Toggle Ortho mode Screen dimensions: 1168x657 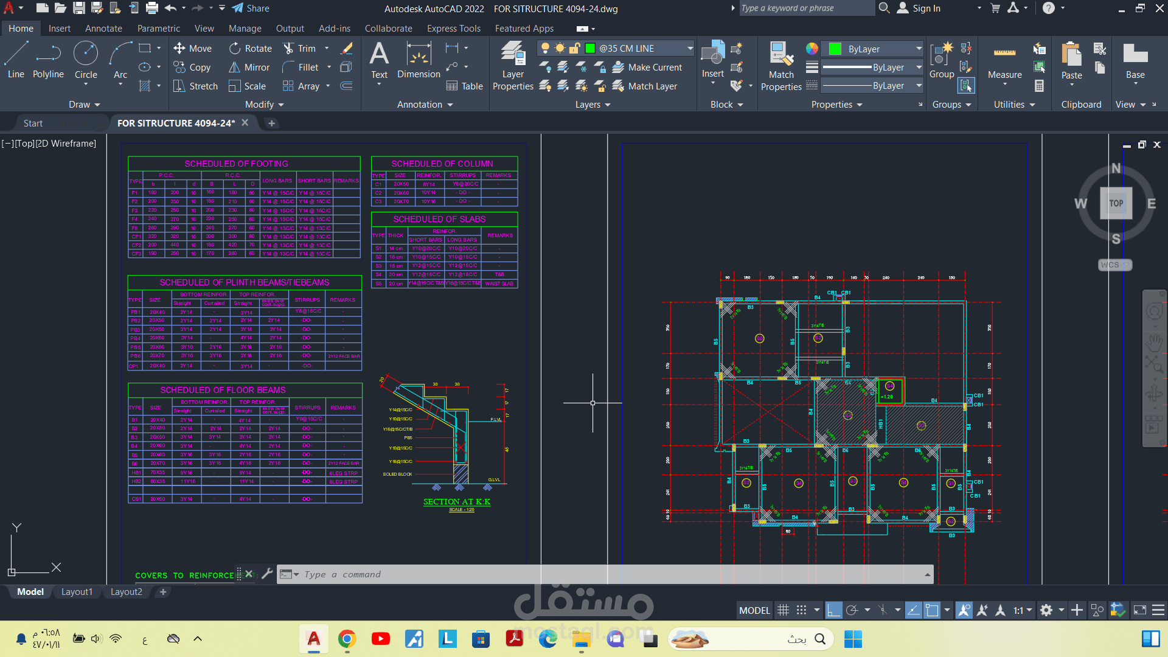tap(834, 610)
